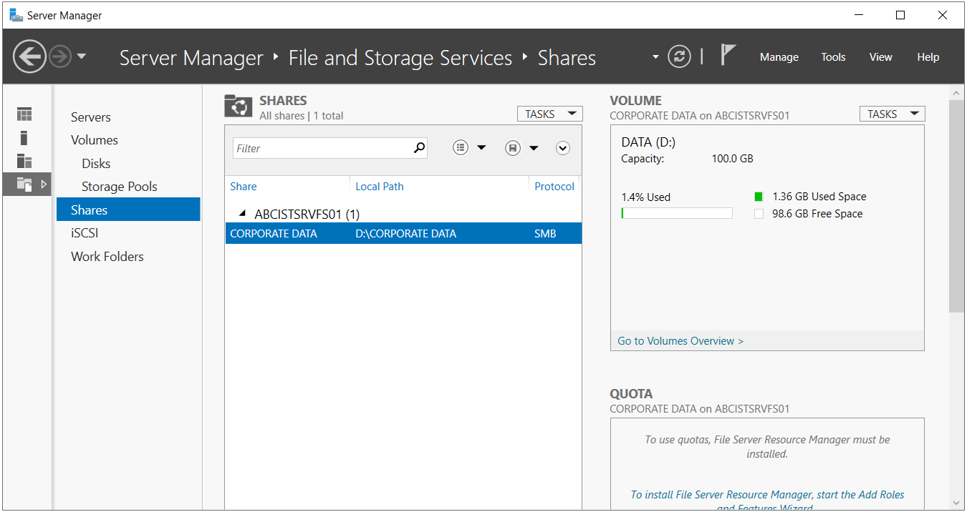Open the dropdown arrow next to save query icon

pos(534,148)
